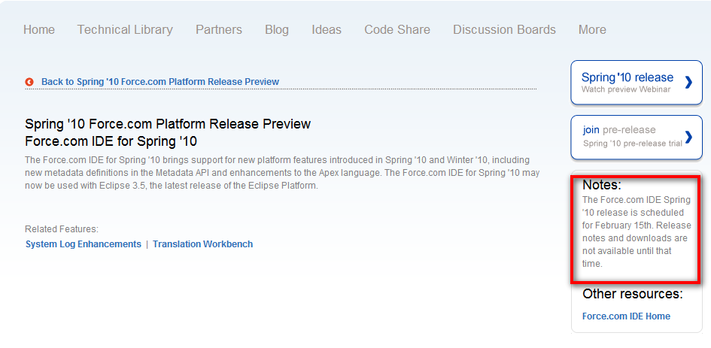Click Spring '10 release webinar button
This screenshot has width=711, height=348.
(x=637, y=83)
